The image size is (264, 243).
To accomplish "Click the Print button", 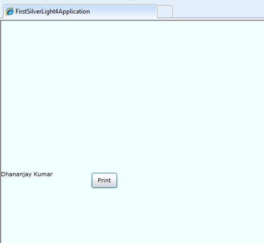I will (x=104, y=180).
